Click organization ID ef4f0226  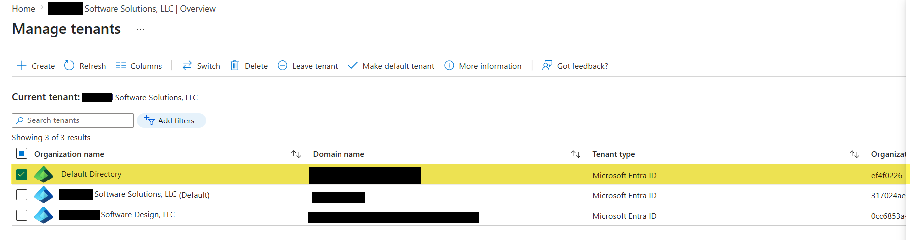tap(889, 175)
